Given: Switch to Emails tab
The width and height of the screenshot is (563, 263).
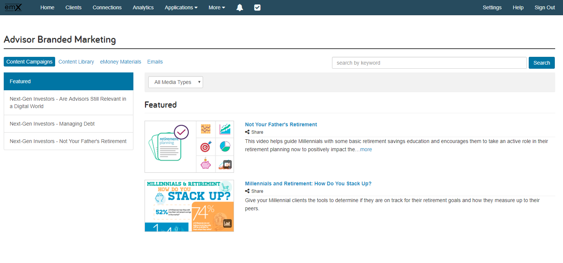Looking at the screenshot, I should (155, 62).
